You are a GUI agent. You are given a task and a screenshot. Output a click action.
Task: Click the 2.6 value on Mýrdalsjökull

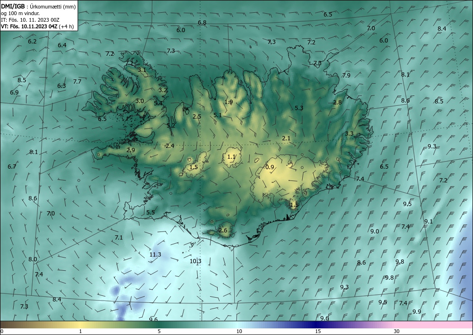[x=223, y=231]
